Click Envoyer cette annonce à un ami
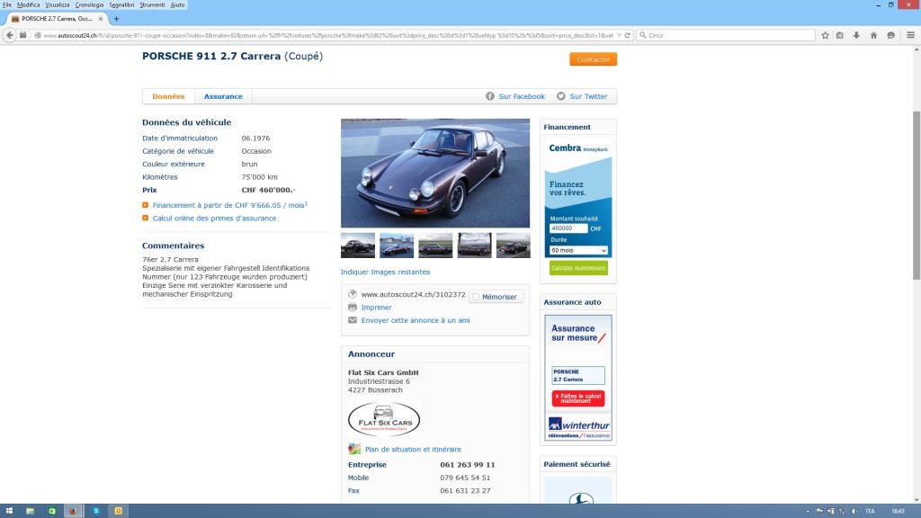The height and width of the screenshot is (518, 921). [x=416, y=320]
